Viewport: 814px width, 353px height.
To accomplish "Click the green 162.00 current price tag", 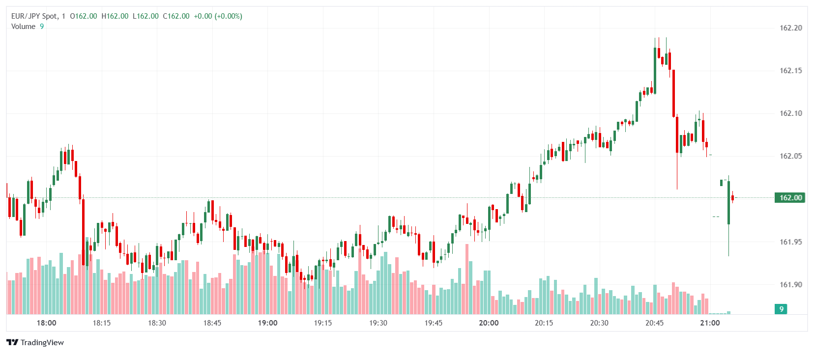I will point(790,198).
